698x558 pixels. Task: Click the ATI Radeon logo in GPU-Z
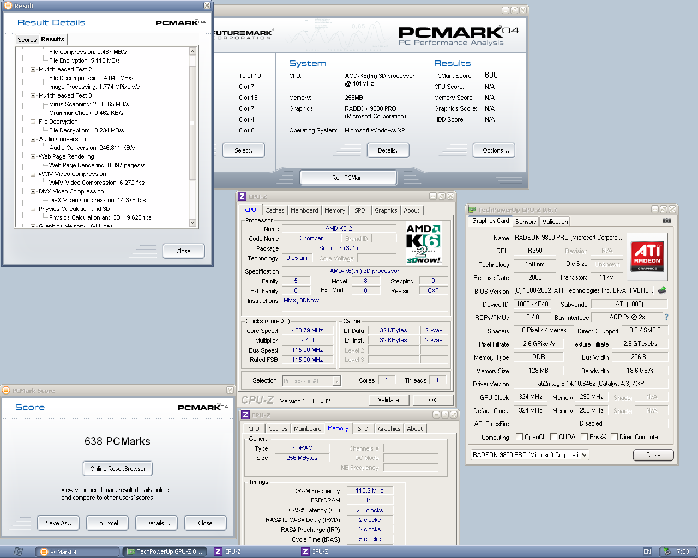click(647, 257)
